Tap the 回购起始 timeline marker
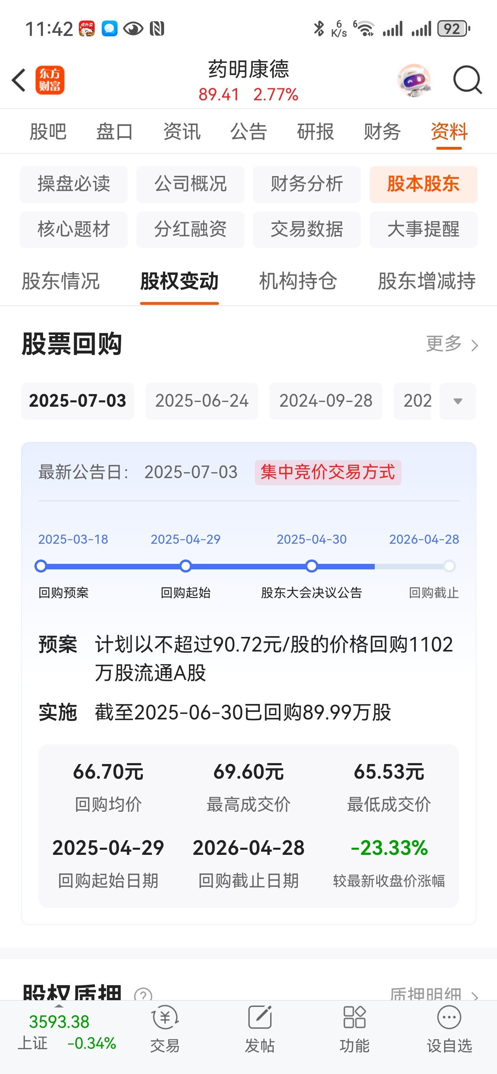Image resolution: width=497 pixels, height=1074 pixels. point(186,566)
